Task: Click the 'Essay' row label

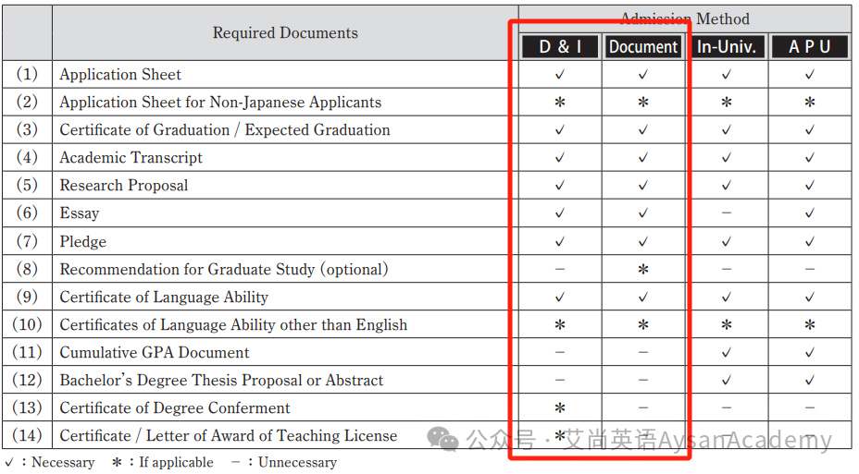Action: point(80,213)
